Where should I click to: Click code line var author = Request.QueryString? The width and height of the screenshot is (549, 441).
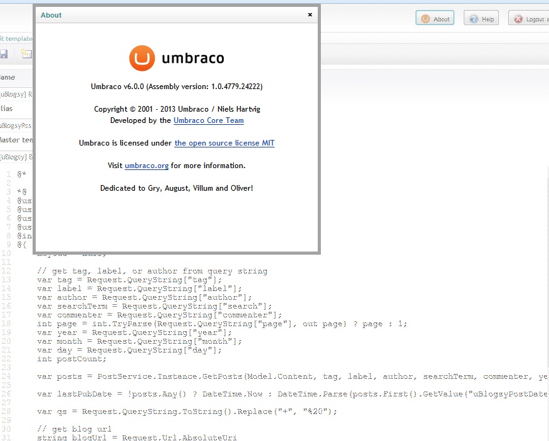[144, 297]
